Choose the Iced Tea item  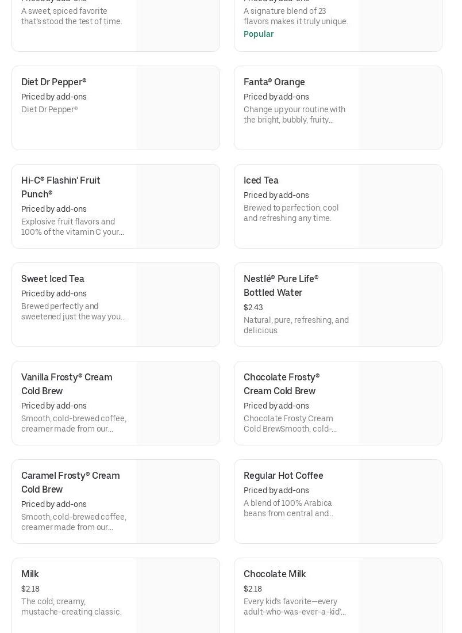click(261, 181)
